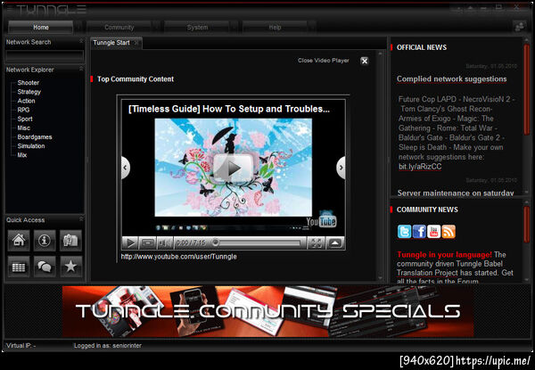Expand the video player up-arrow menu
The height and width of the screenshot is (370, 535).
pos(335,243)
